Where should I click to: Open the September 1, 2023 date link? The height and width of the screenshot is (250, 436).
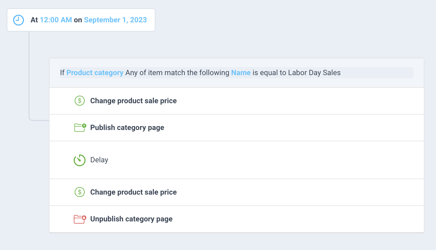tap(115, 20)
